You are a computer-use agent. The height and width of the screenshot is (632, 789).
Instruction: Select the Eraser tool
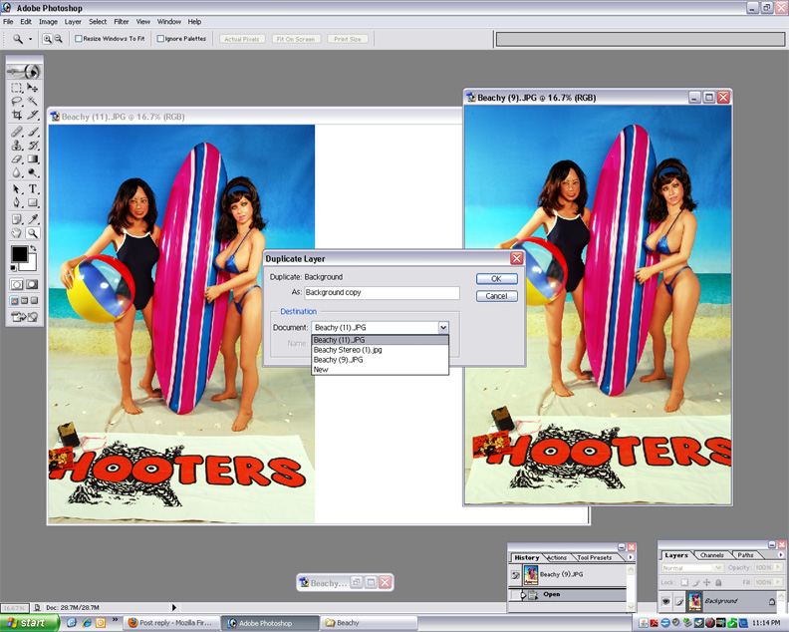point(17,159)
